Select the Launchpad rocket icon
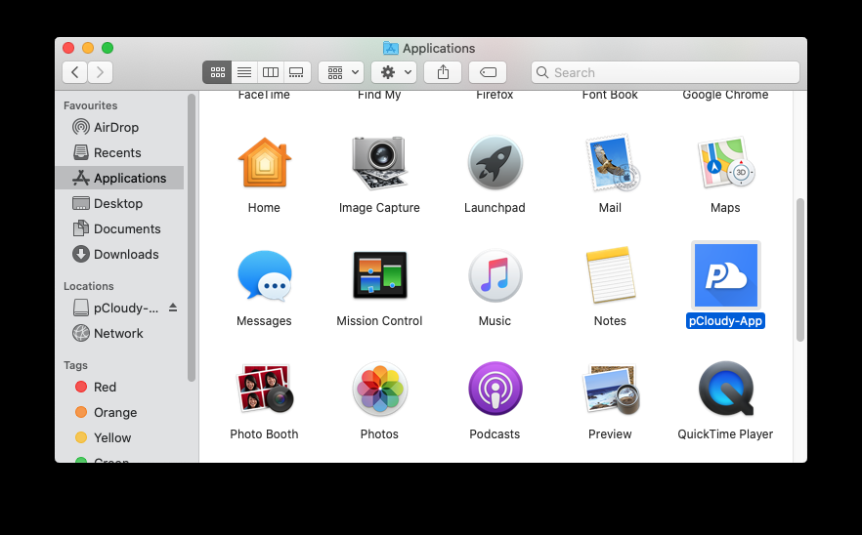 click(x=495, y=163)
